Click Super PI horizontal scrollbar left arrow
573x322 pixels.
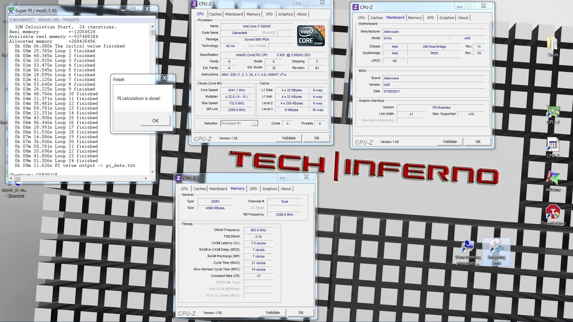pos(11,178)
